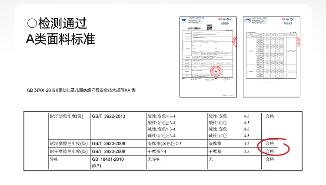Select the cell '耐干摩擦色牢度(级)'
Viewport: 326px width, 185px height.
tap(69, 152)
